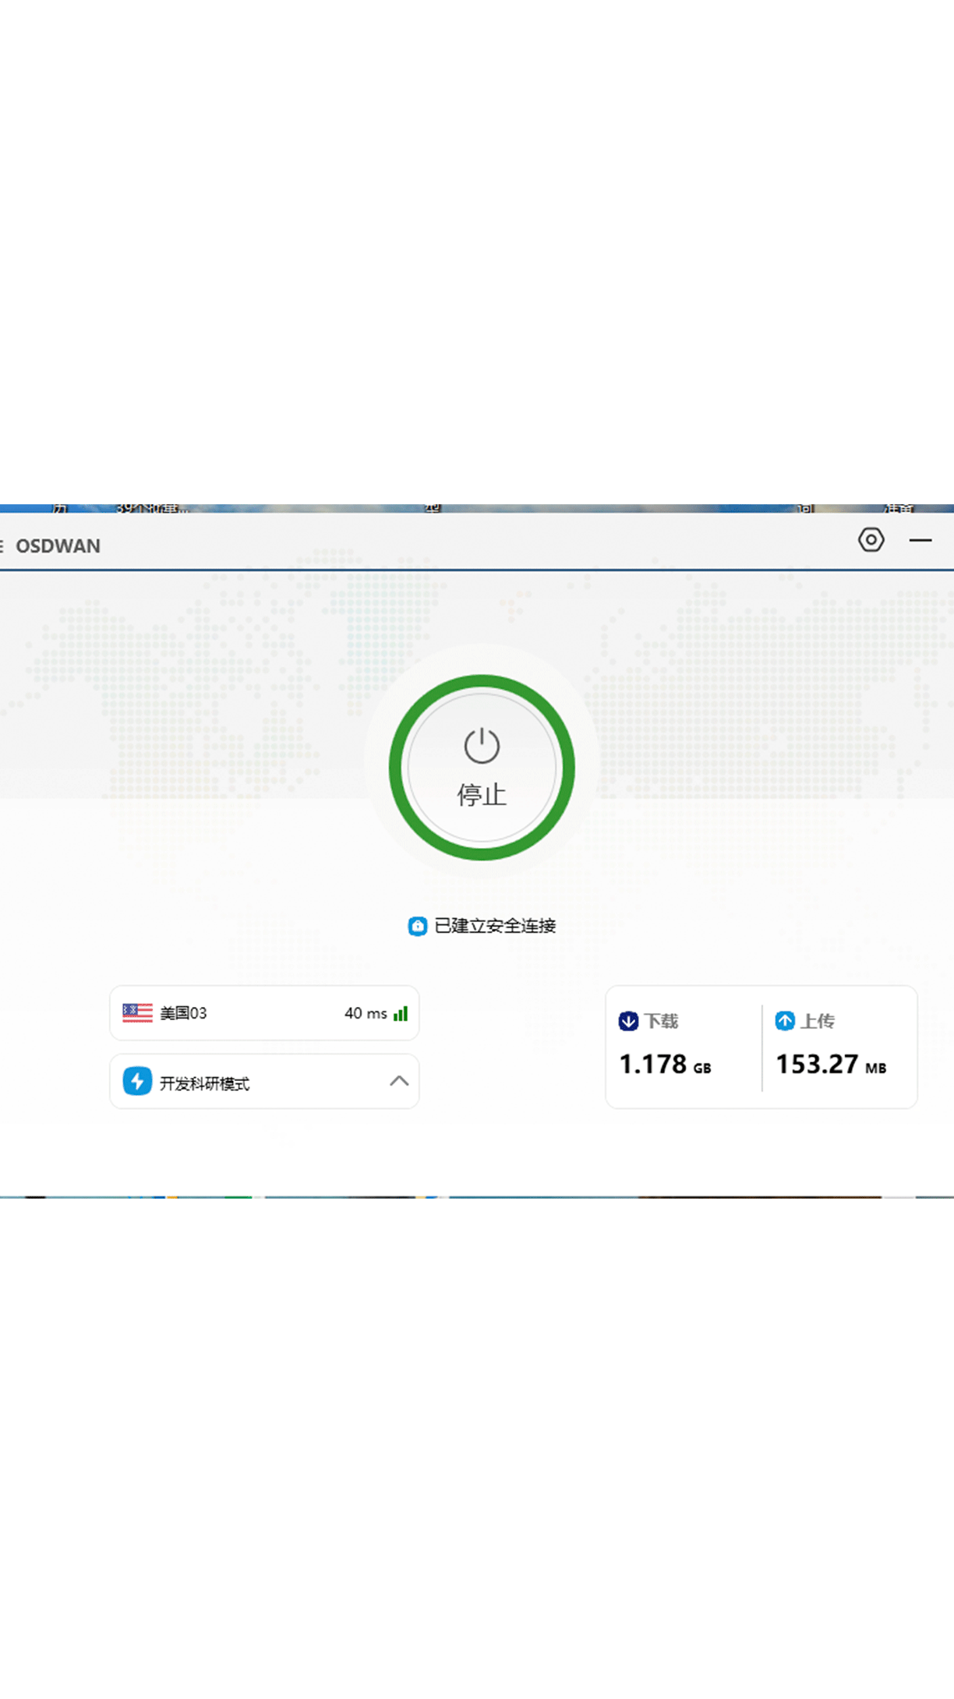This screenshot has width=954, height=1699.
Task: Click the 153.27 MB upload total
Action: pos(831,1065)
